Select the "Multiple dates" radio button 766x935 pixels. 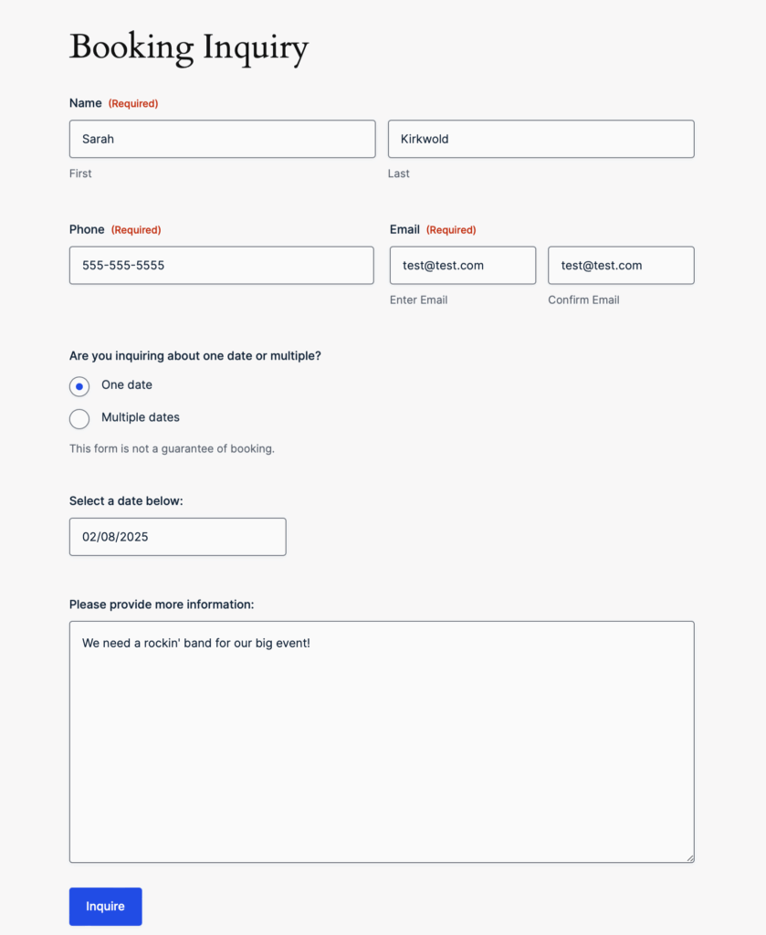tap(79, 418)
